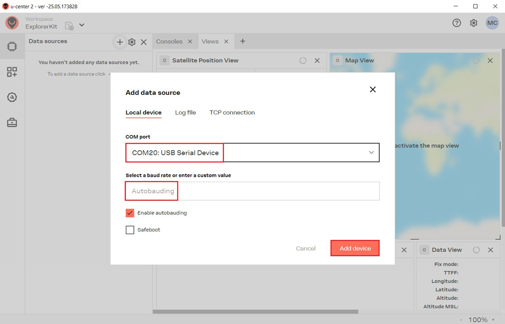Close the Add data source dialog
The image size is (505, 324).
point(373,89)
